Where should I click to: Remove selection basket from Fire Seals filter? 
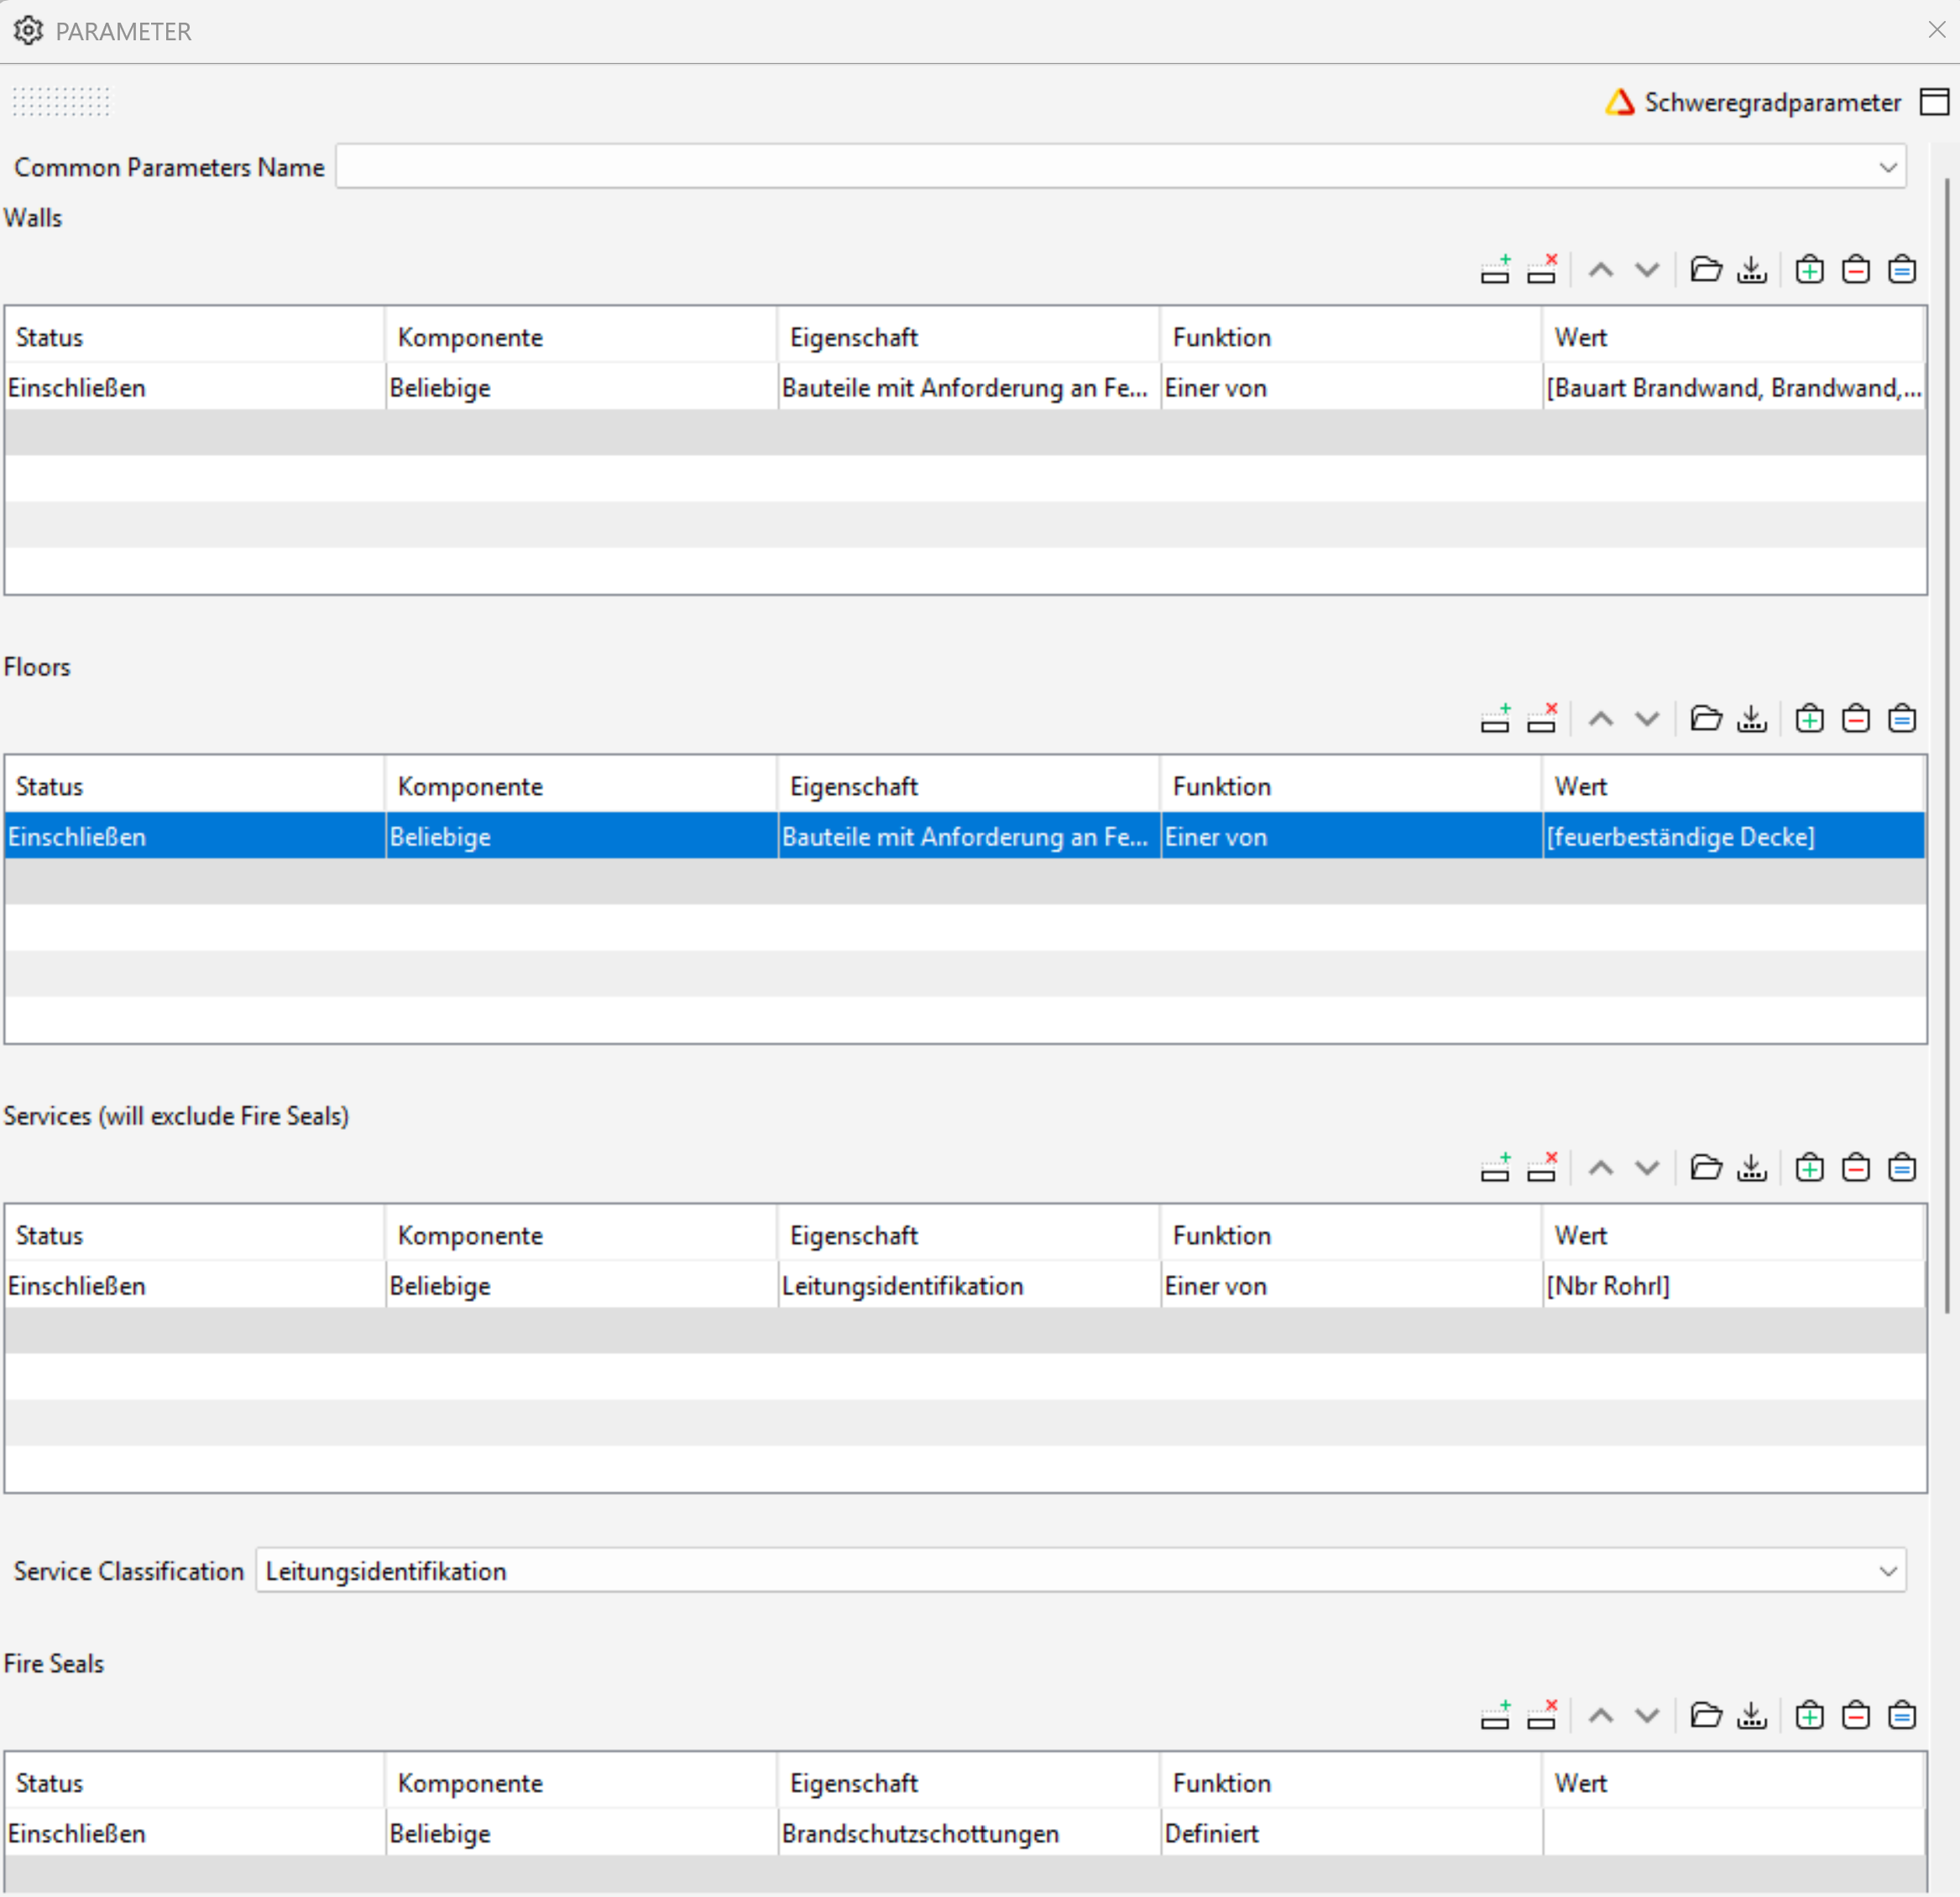point(1856,1716)
